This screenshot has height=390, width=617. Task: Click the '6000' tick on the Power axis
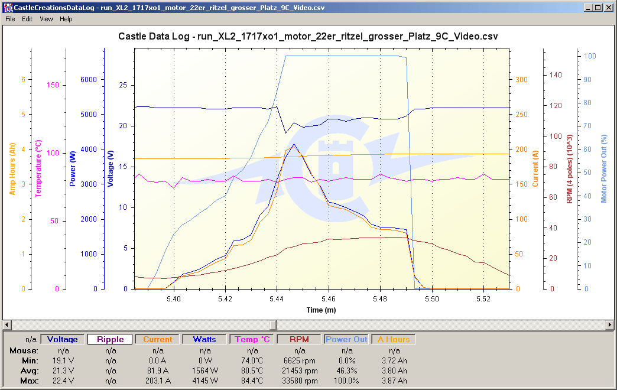point(89,80)
